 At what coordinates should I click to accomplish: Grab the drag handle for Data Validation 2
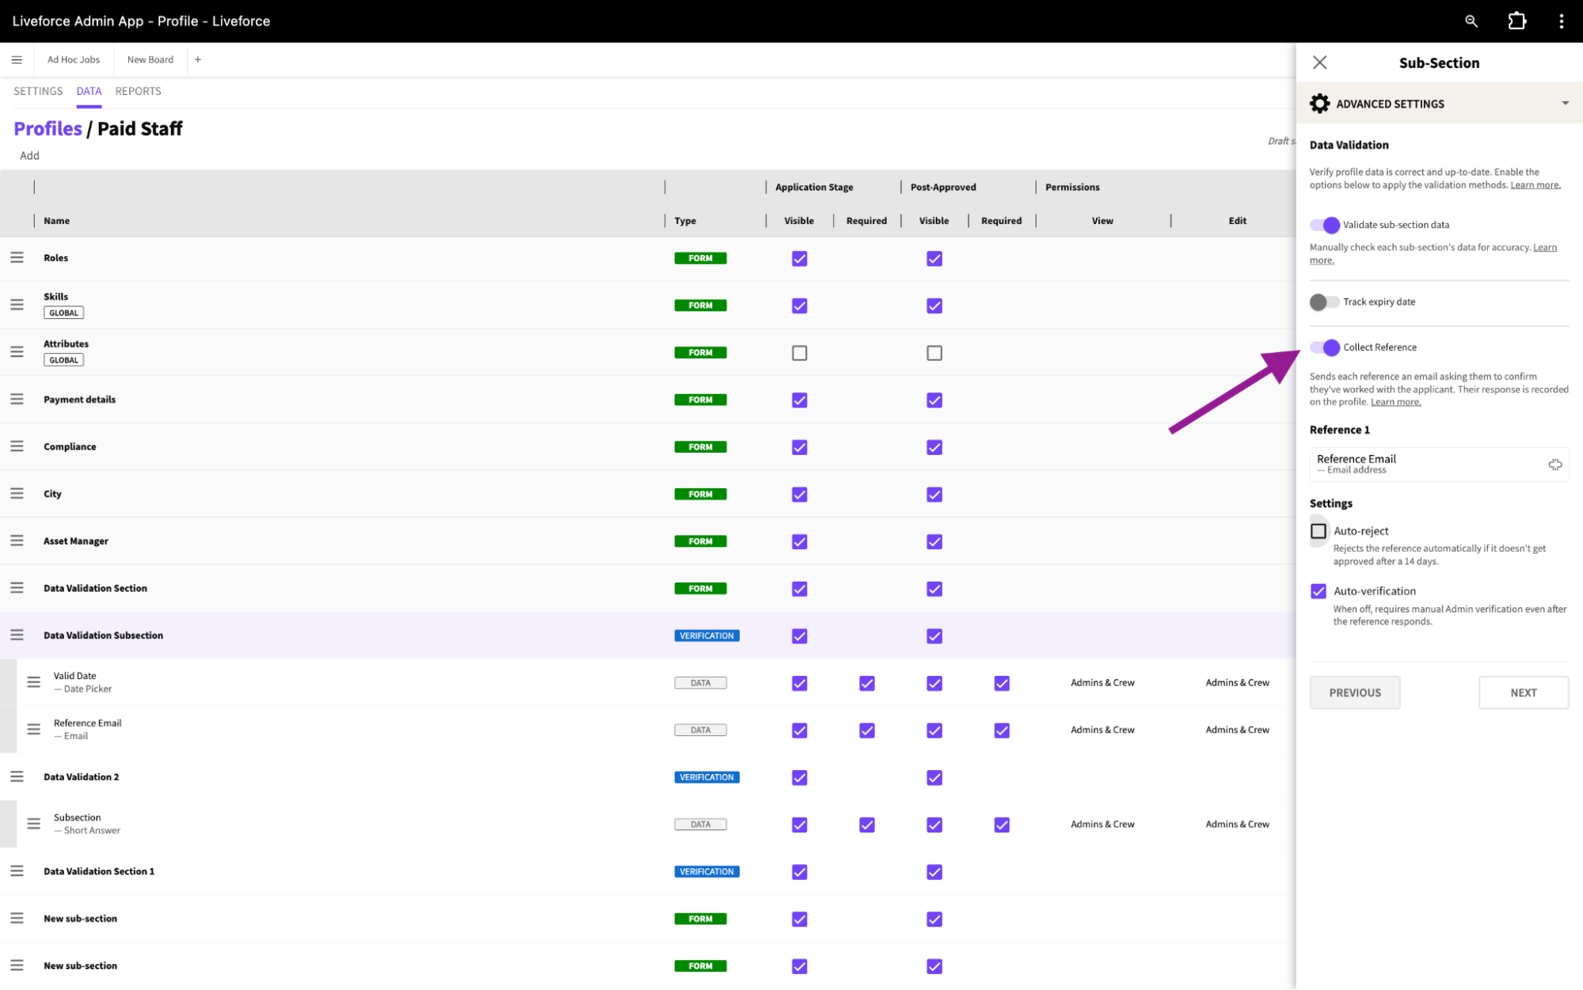[x=17, y=776]
